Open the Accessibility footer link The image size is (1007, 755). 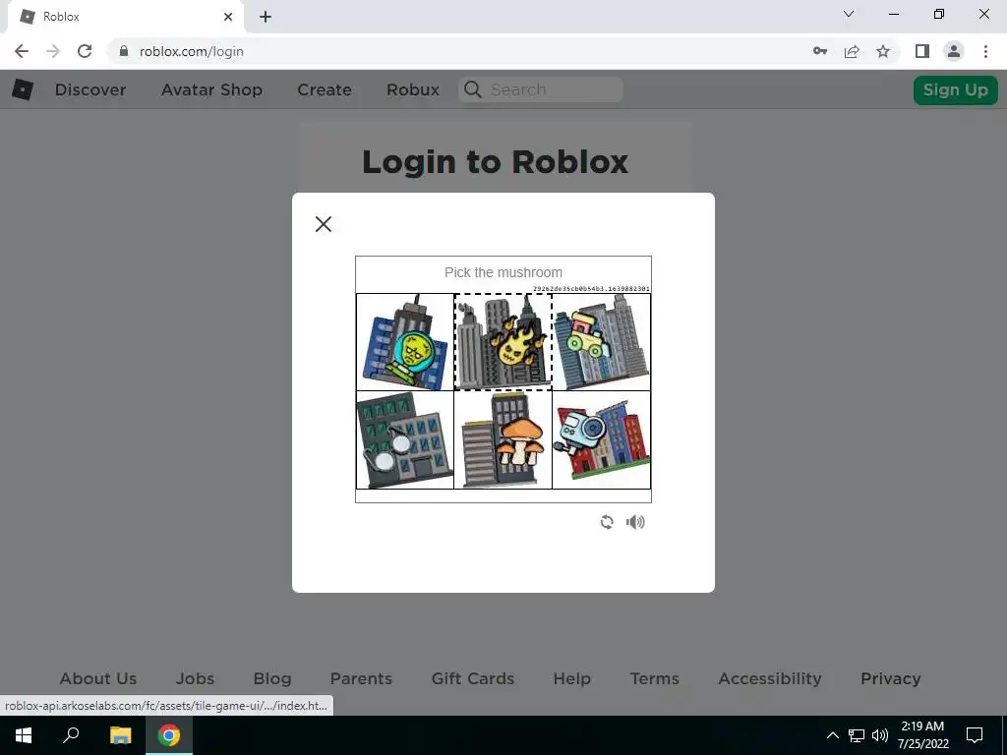[x=770, y=678]
